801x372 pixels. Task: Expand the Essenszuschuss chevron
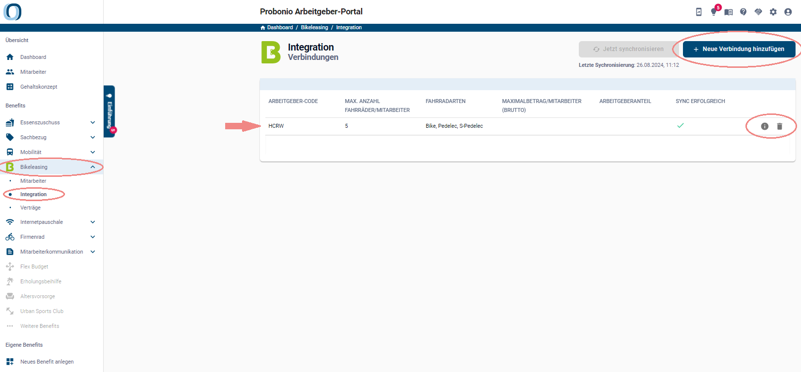pyautogui.click(x=93, y=122)
